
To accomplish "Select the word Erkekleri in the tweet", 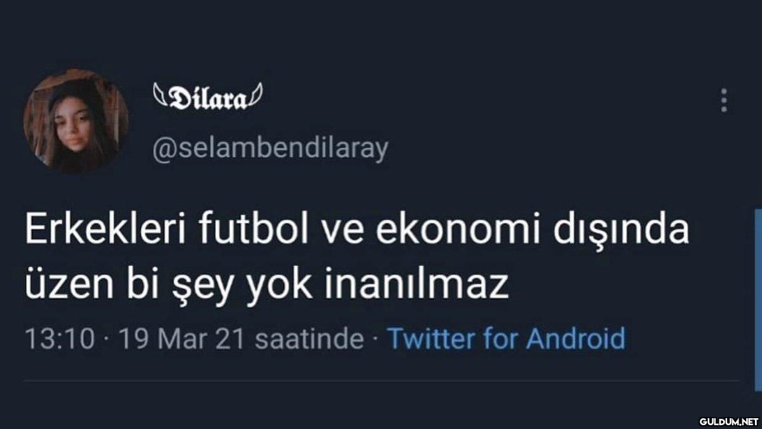I will tap(106, 230).
